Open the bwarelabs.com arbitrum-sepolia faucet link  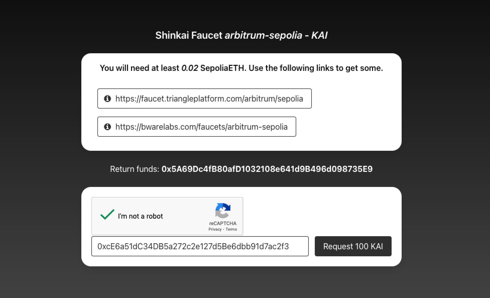pos(202,127)
